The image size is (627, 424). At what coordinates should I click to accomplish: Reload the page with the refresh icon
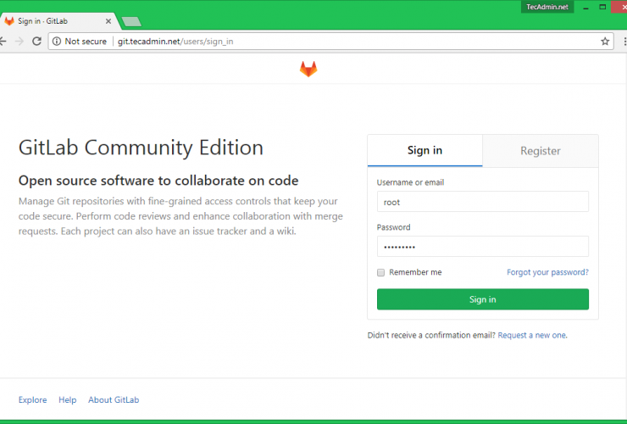(37, 41)
